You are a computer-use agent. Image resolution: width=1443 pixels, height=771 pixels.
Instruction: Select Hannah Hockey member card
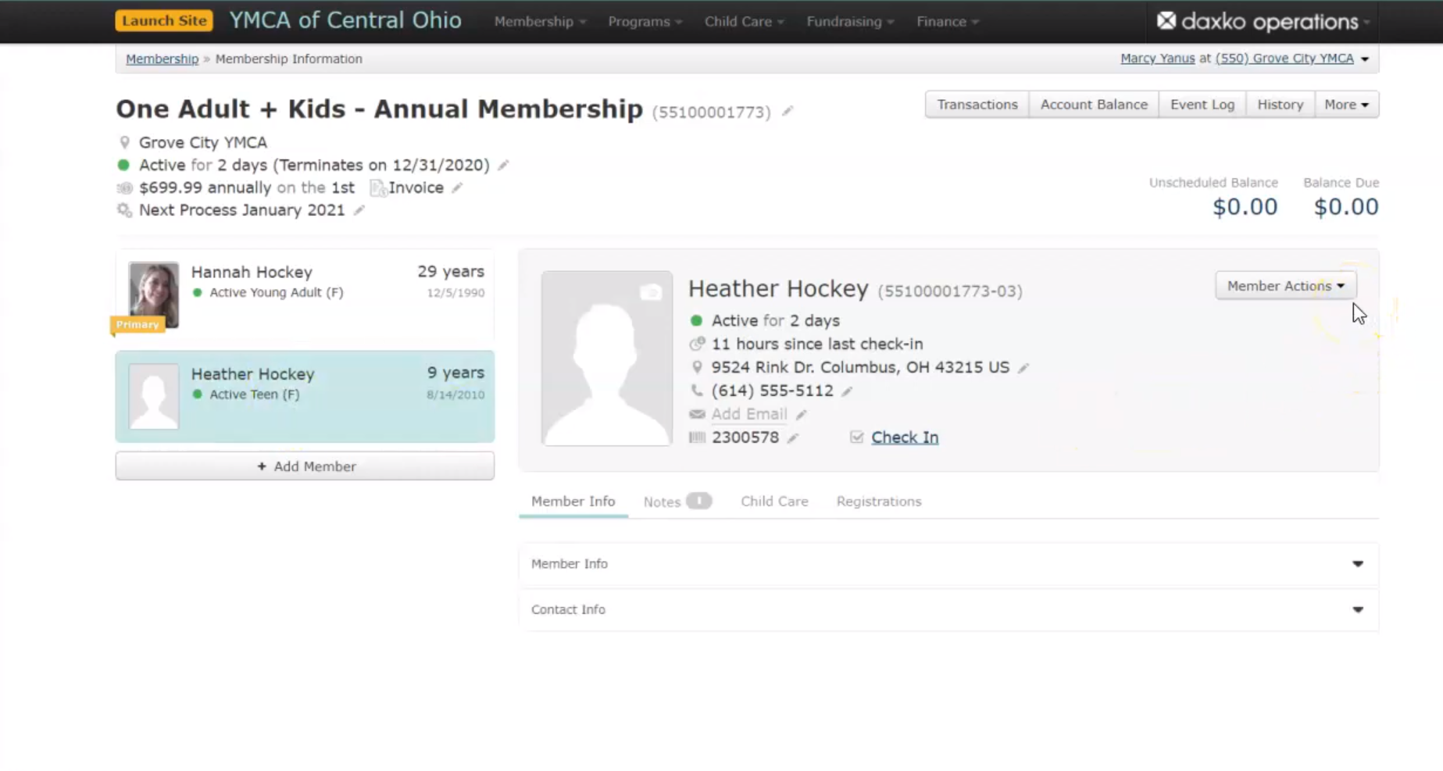coord(305,294)
